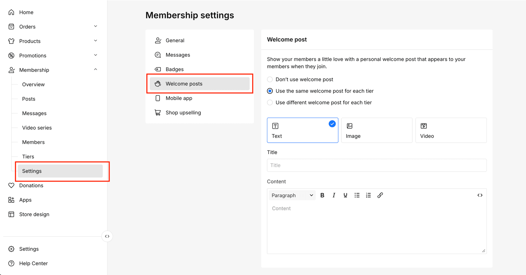Image resolution: width=526 pixels, height=275 pixels.
Task: Choose "Use the same welcome post" radio
Action: (270, 91)
